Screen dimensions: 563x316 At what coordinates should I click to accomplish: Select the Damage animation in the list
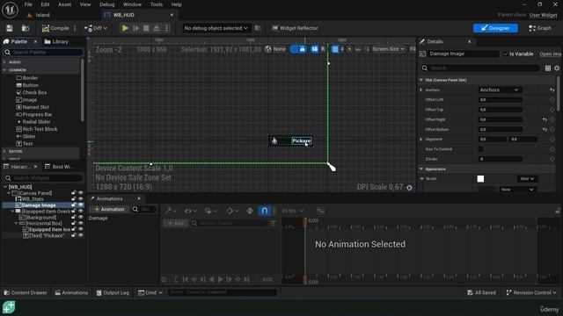tap(98, 219)
